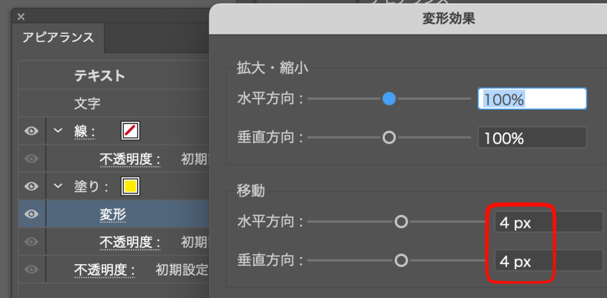Open the 変形 effect link
The image size is (607, 298).
pos(112,214)
